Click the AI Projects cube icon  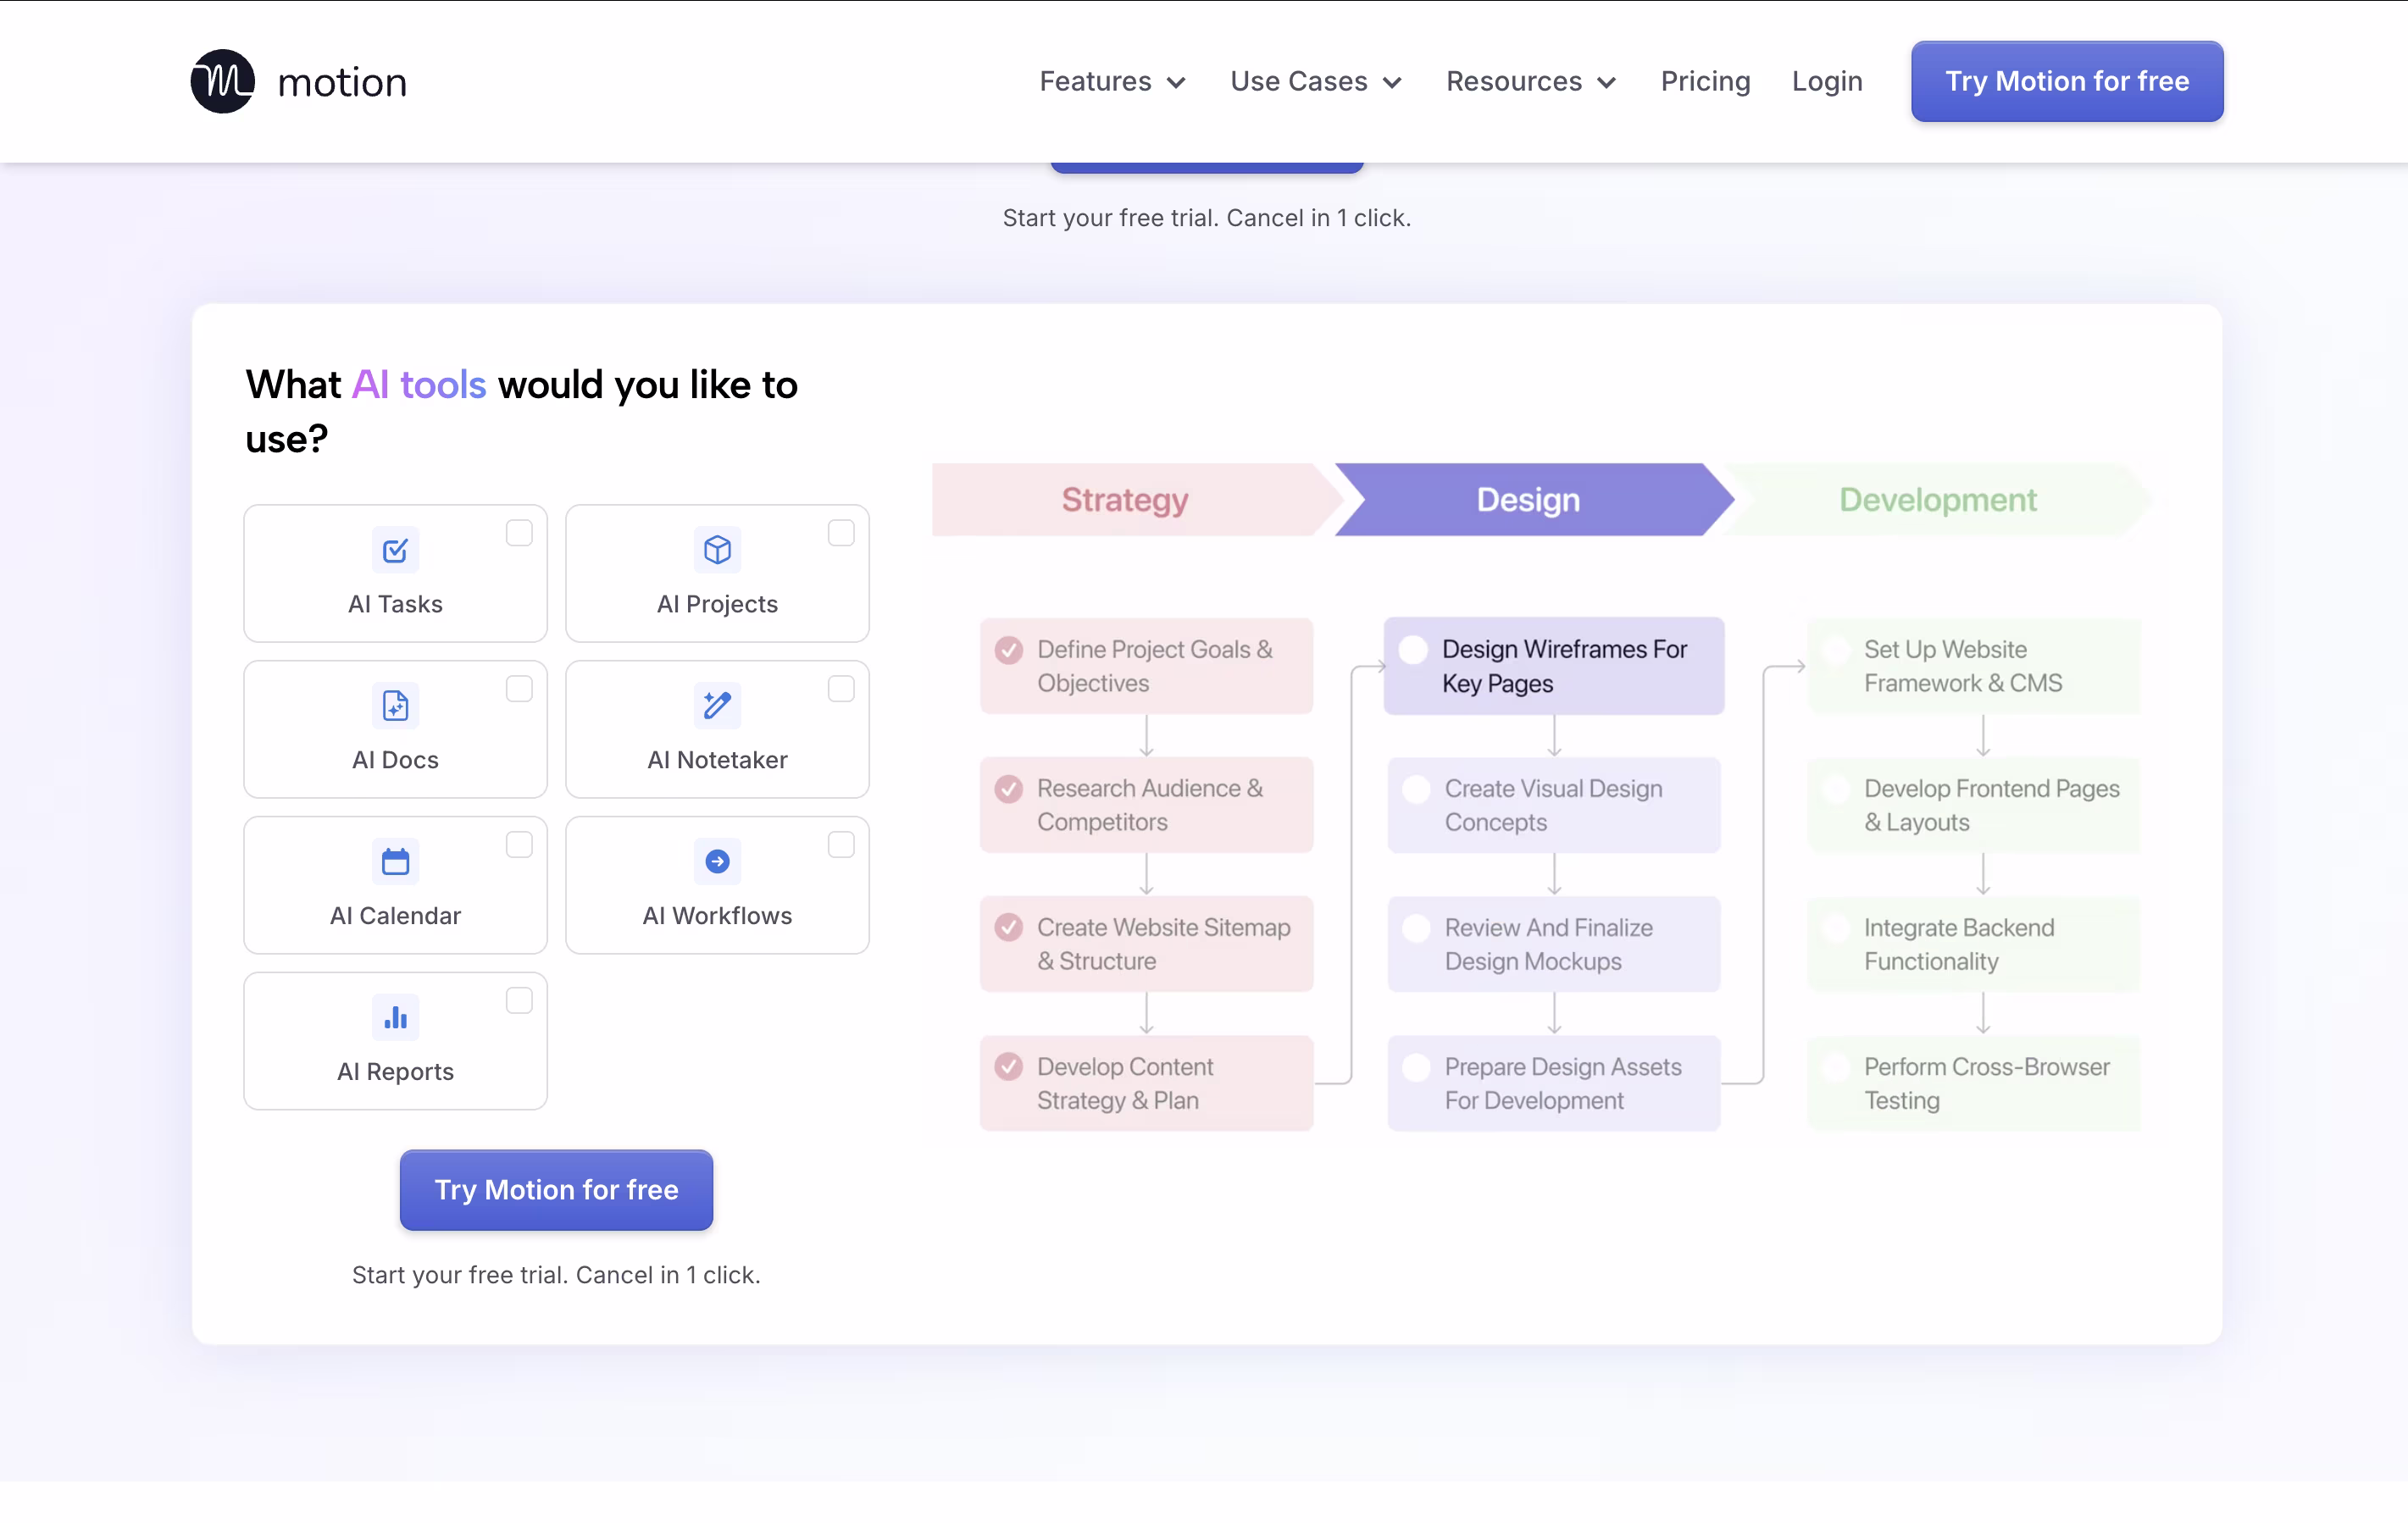[717, 550]
